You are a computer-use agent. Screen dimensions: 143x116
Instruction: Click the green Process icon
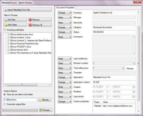41,110
